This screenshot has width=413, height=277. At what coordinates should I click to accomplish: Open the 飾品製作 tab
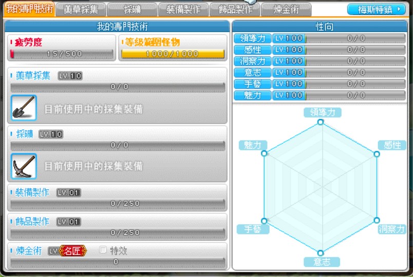click(x=234, y=9)
